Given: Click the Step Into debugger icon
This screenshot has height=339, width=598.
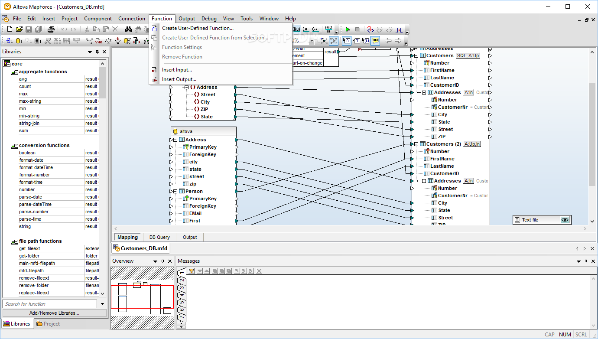Looking at the screenshot, I should tap(370, 29).
